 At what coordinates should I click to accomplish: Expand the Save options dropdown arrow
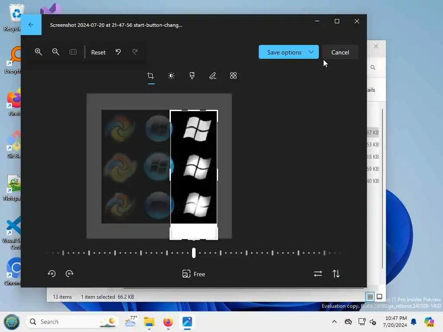(x=311, y=52)
